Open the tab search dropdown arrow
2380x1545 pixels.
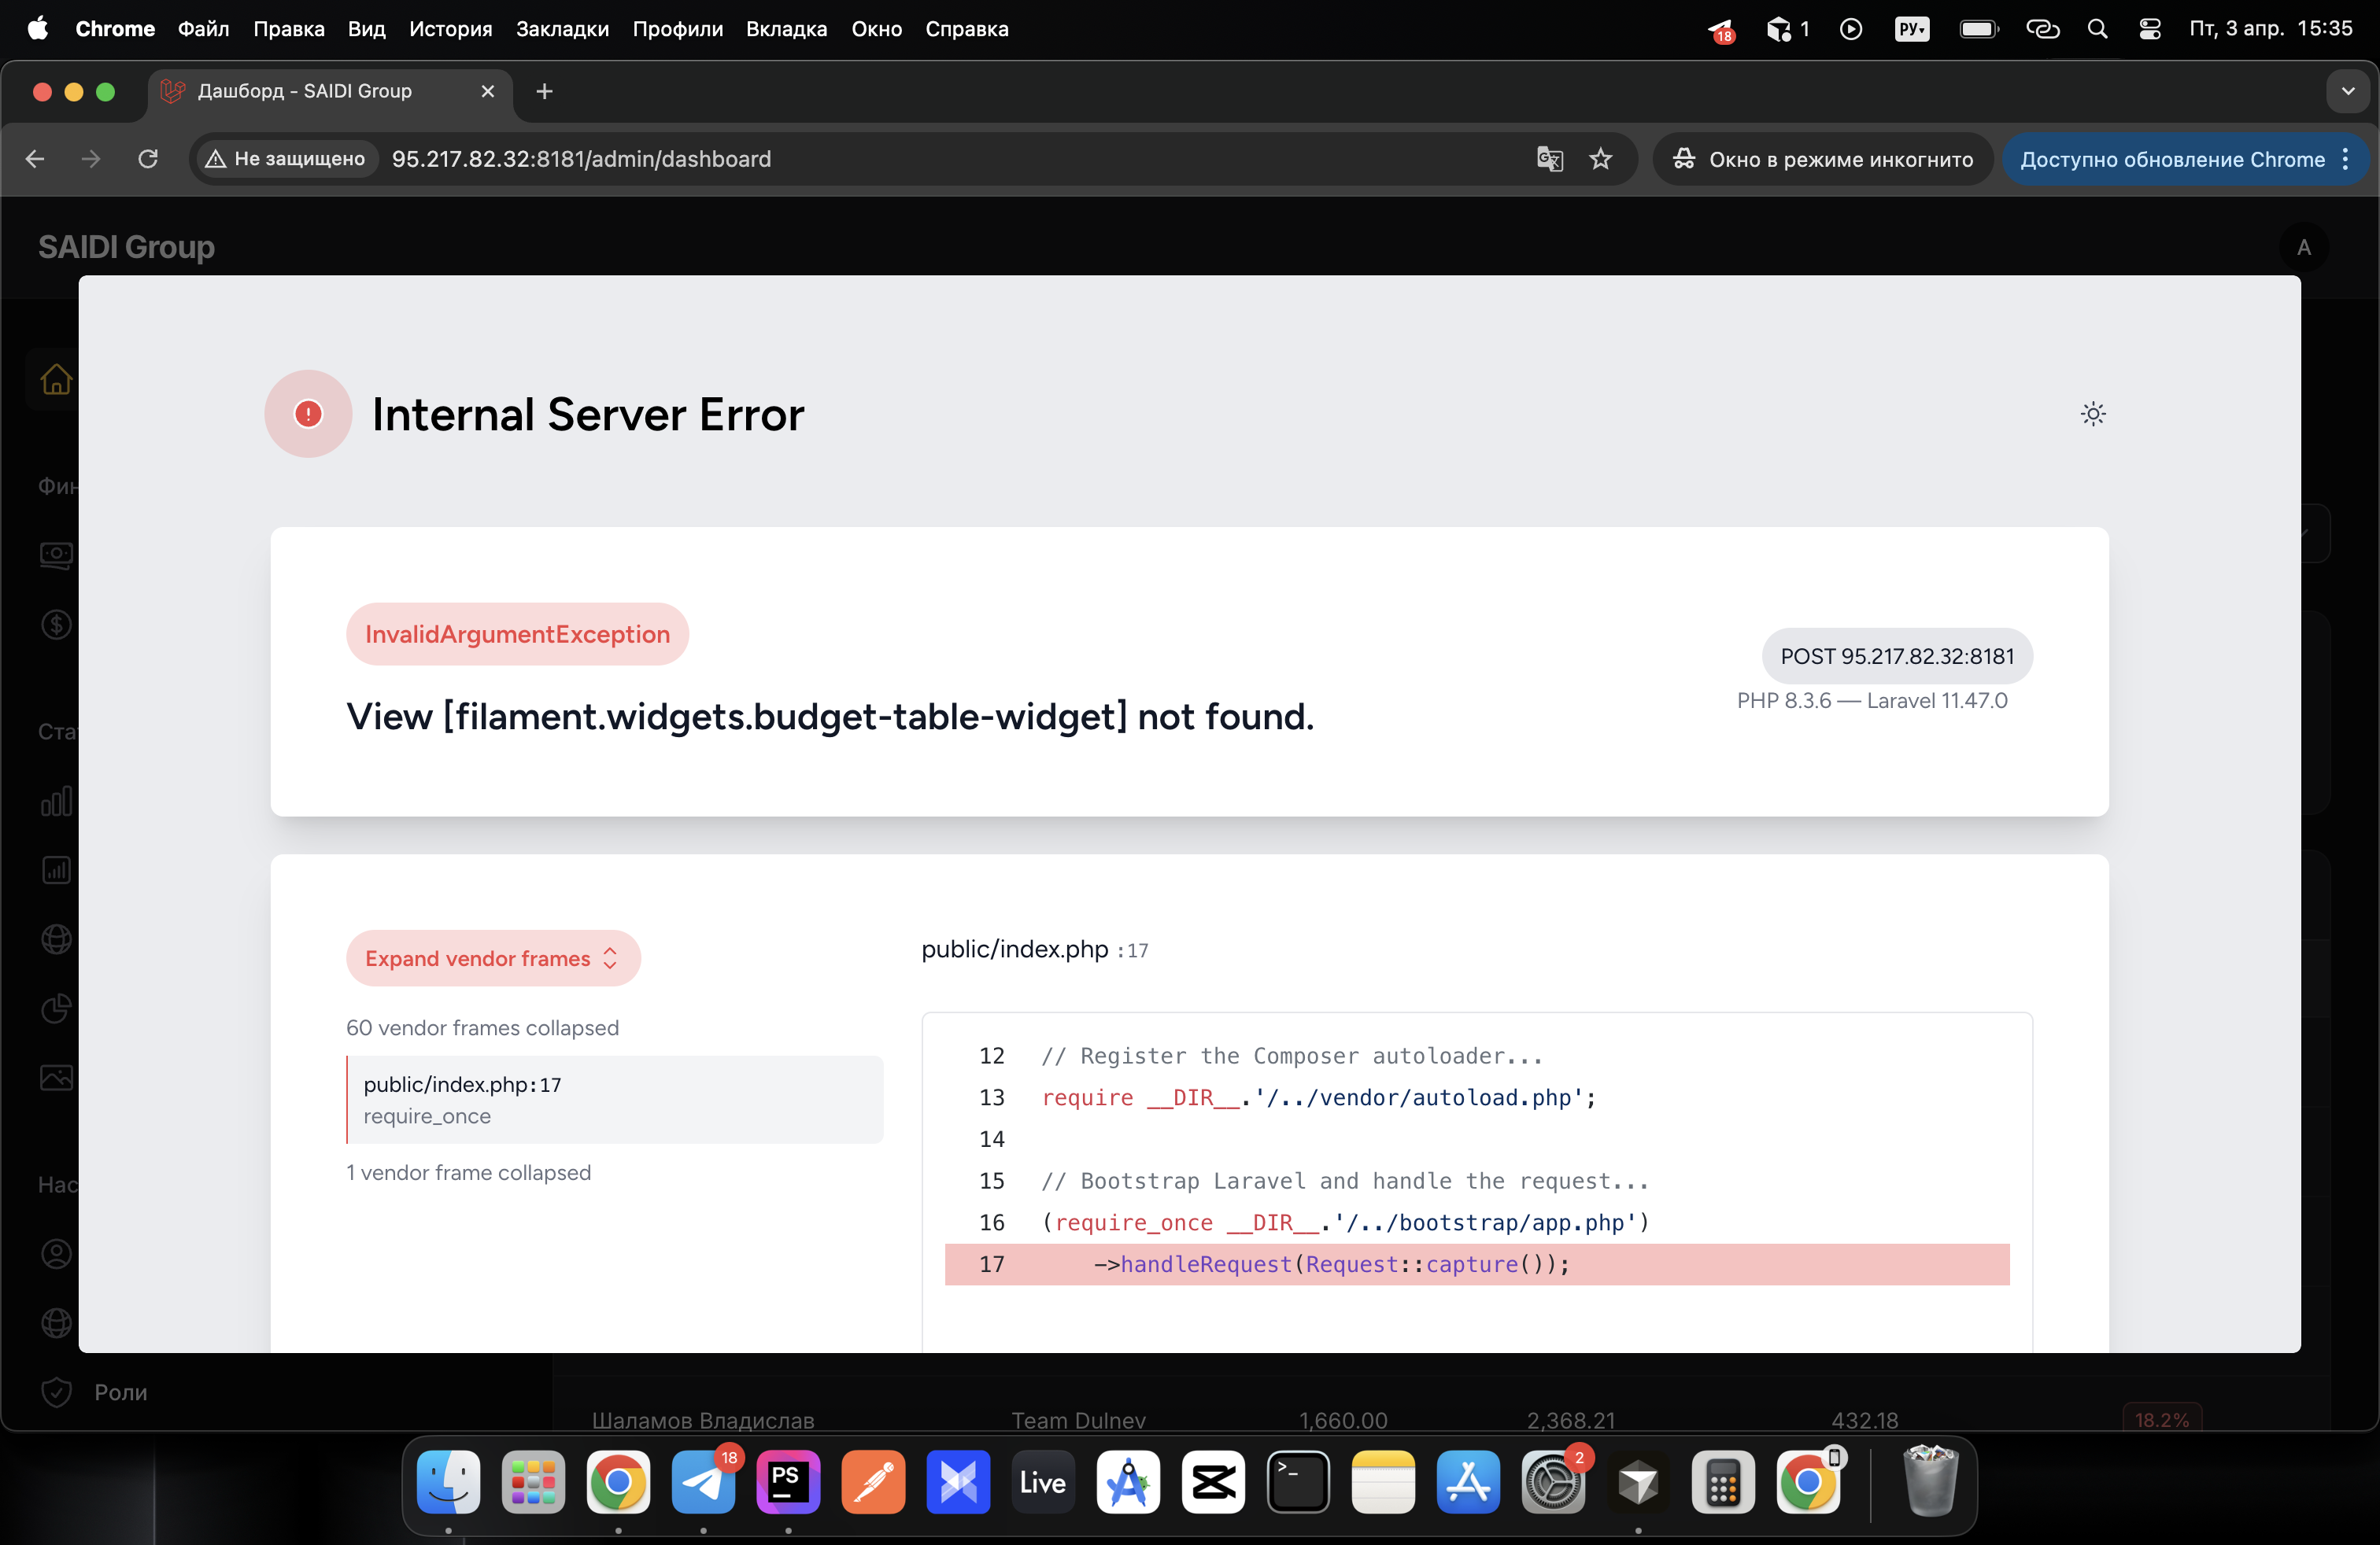pos(2347,91)
